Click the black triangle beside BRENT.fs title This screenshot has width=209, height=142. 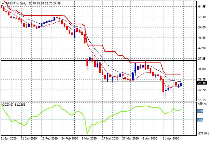pyautogui.click(x=3, y=3)
